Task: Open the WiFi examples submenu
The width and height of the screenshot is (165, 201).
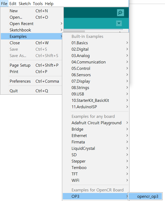Action: point(96,180)
